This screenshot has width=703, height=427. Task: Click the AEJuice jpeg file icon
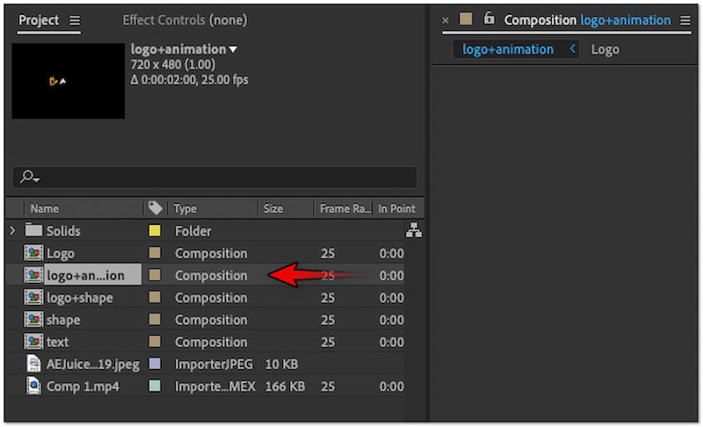[x=34, y=364]
